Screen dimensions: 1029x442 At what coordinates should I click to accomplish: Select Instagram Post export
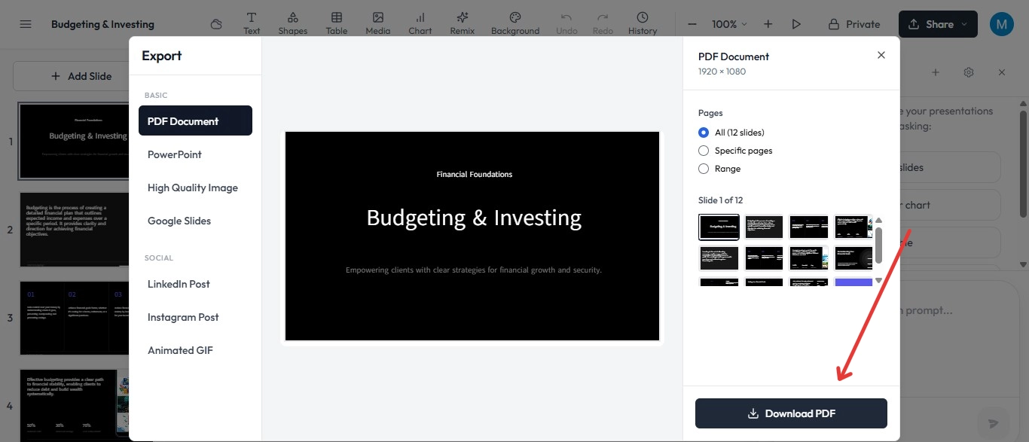195,317
